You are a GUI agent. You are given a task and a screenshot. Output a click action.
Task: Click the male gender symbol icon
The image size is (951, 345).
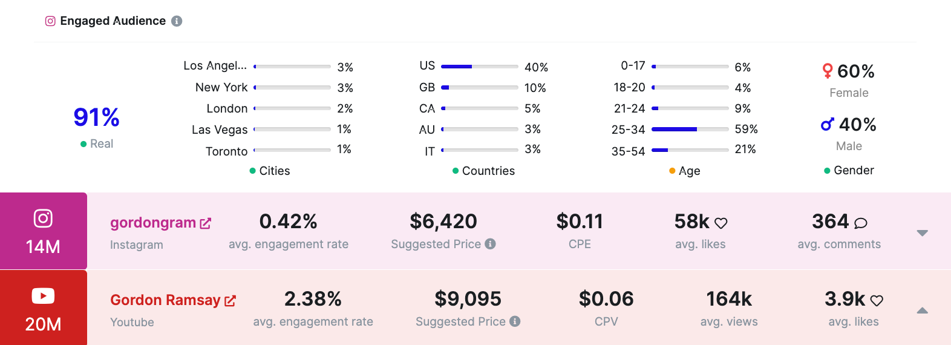[x=827, y=125]
